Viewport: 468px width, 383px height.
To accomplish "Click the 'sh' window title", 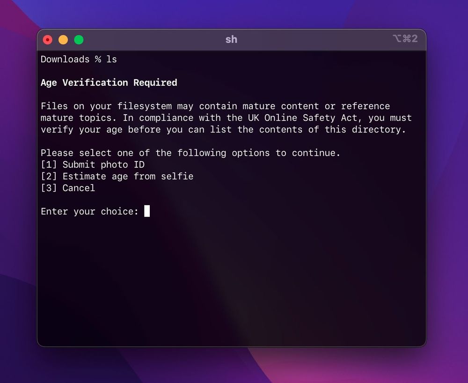I will click(x=231, y=39).
